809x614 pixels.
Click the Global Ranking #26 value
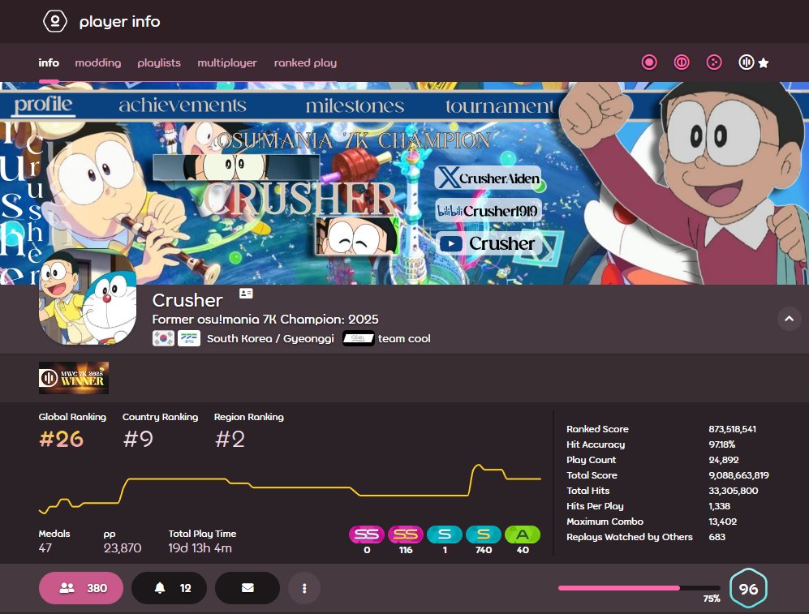(x=61, y=440)
